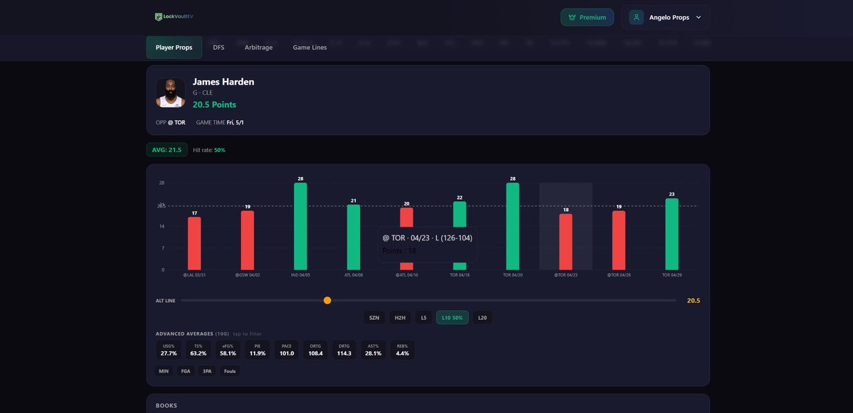Select the H2H range filter
Image resolution: width=853 pixels, height=413 pixels.
coord(400,318)
